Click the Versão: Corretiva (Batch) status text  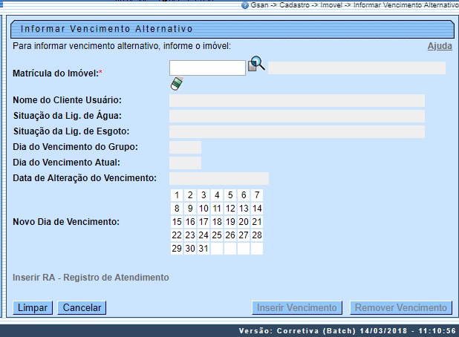click(348, 331)
